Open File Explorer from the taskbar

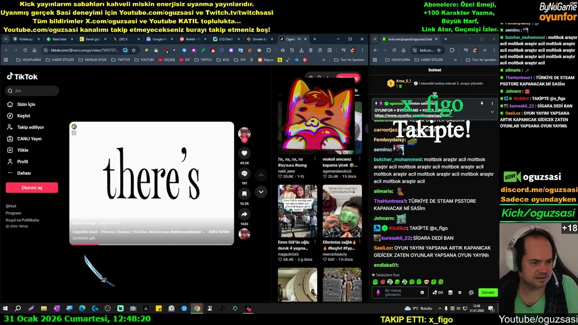(x=44, y=309)
